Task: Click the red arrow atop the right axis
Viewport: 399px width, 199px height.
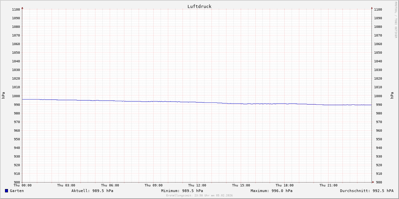Action: 372,8
